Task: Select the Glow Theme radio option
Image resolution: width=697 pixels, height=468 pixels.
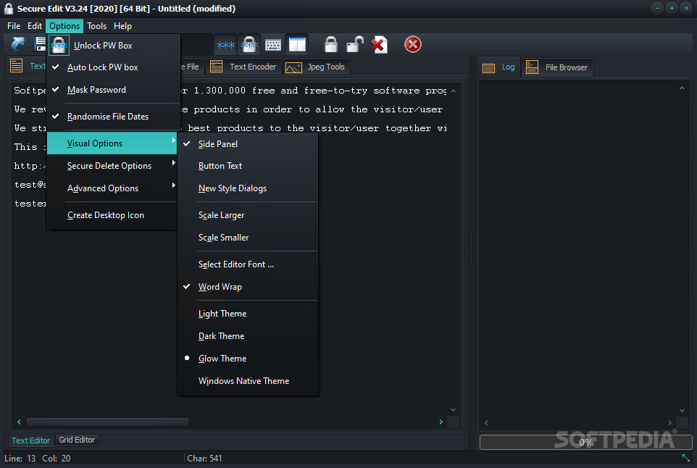Action: 248,358
